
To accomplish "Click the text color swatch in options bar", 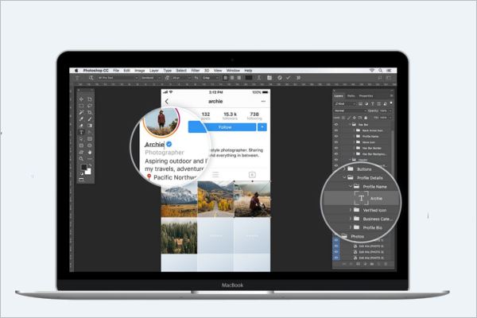I will tap(249, 78).
